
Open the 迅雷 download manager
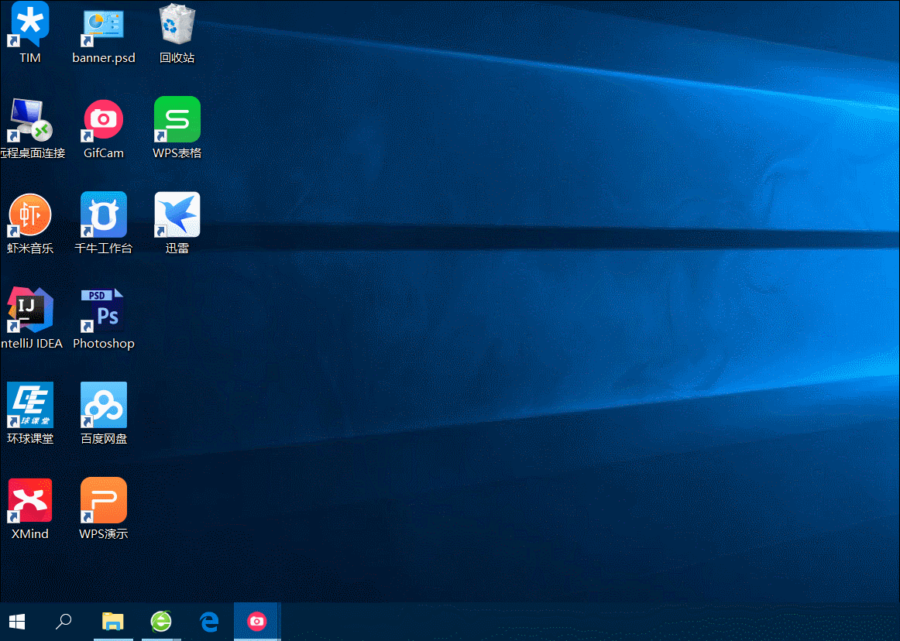[177, 214]
